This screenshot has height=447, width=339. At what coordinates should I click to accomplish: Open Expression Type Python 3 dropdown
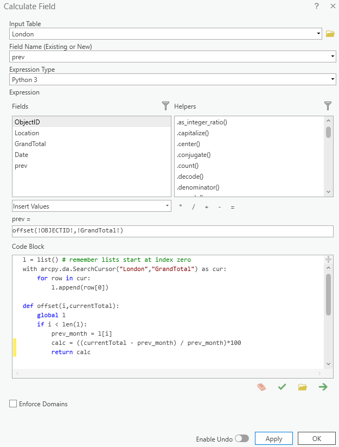332,79
